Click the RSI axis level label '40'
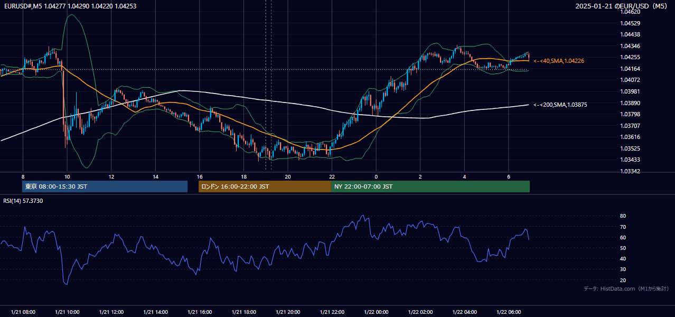The image size is (675, 317). (x=623, y=258)
